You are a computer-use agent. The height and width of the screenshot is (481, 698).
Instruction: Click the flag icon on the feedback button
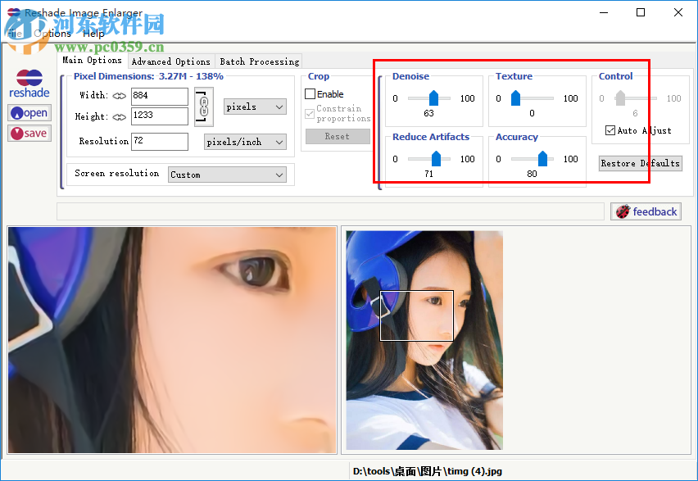point(623,211)
